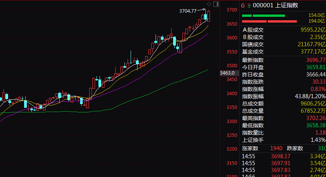Click the 跌家数 label
Image resolution: width=326 pixels, height=177 pixels.
coord(295,148)
